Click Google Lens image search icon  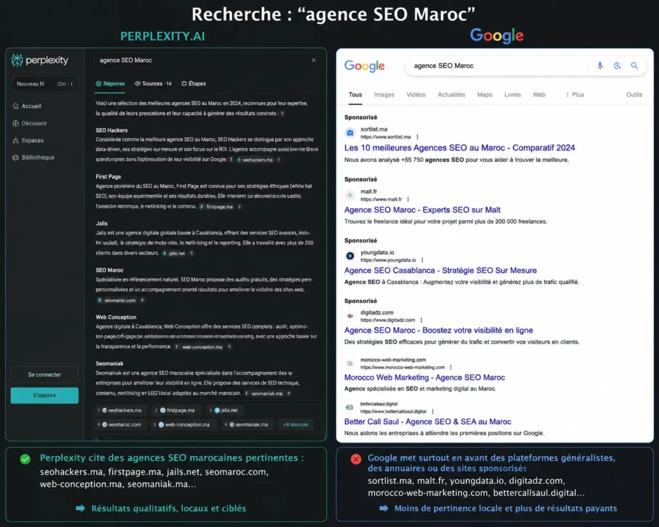[x=617, y=66]
